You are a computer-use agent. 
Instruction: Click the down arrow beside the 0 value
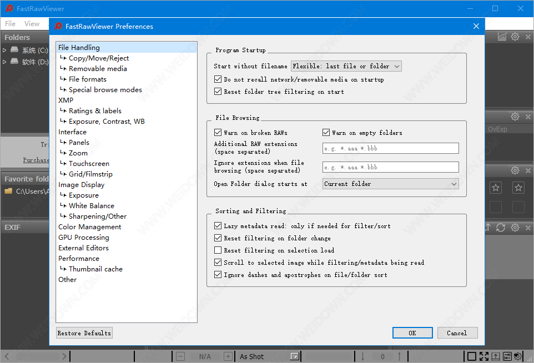pyautogui.click(x=362, y=356)
